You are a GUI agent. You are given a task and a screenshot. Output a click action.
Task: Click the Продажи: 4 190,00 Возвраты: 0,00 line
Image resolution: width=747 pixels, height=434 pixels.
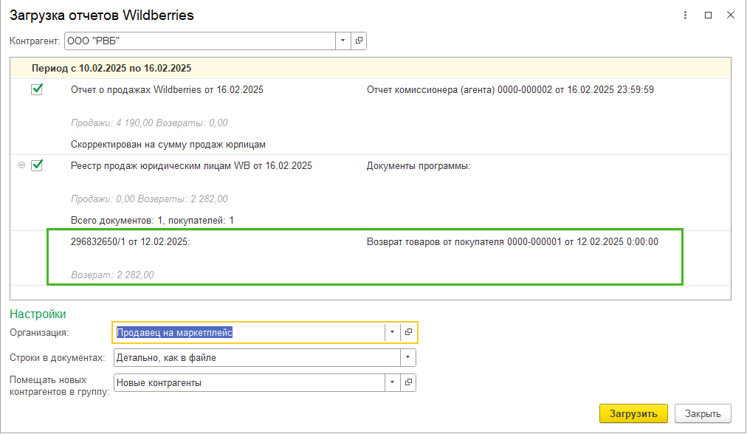point(149,123)
